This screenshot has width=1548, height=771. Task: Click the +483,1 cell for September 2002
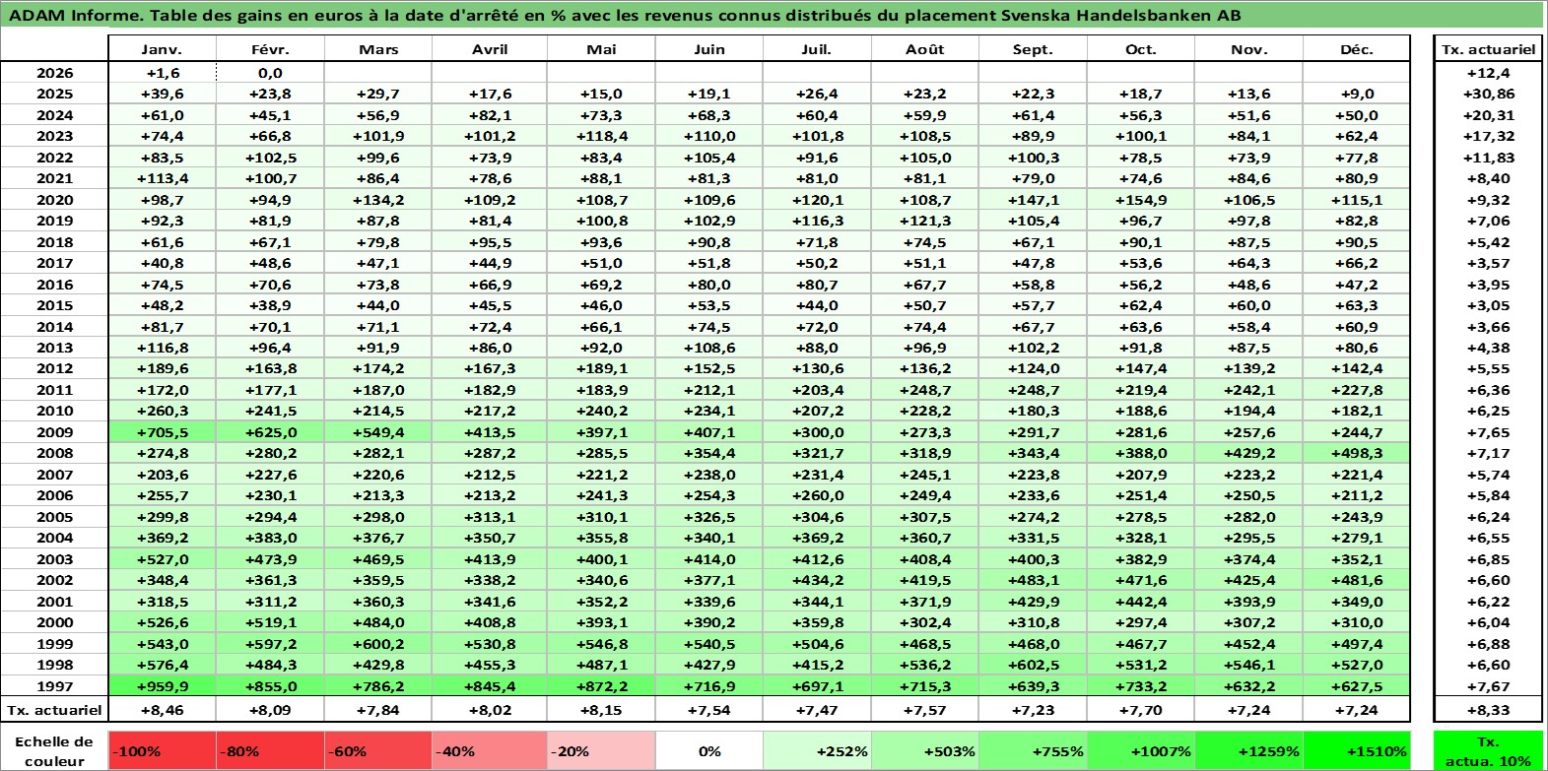coord(1033,580)
